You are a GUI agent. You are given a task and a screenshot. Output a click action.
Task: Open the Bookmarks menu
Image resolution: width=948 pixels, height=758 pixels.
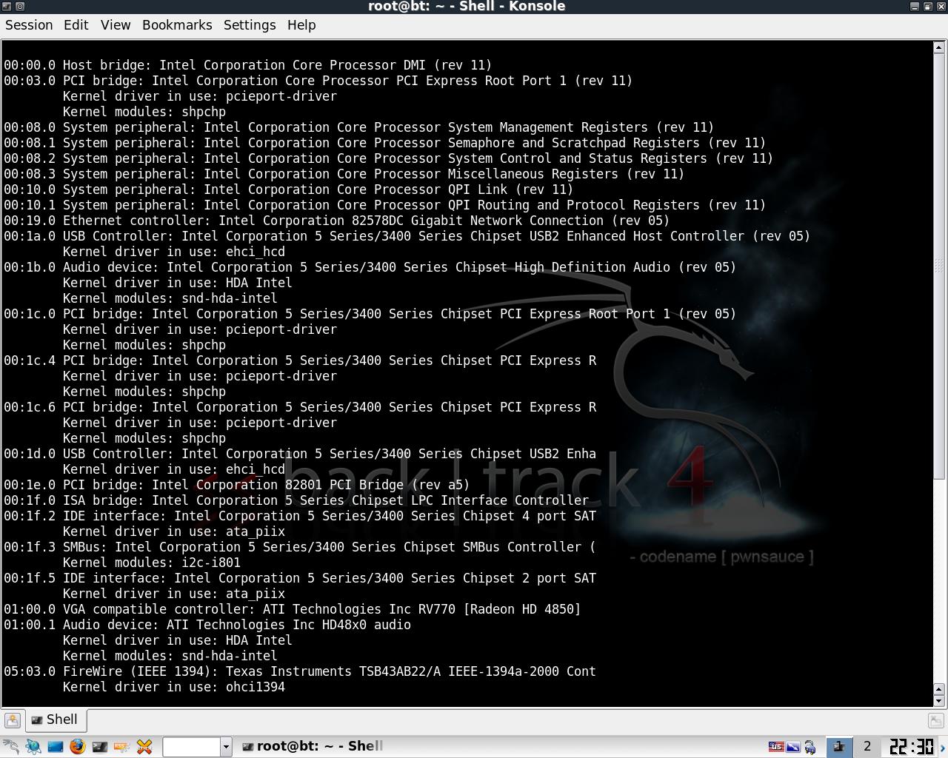177,25
